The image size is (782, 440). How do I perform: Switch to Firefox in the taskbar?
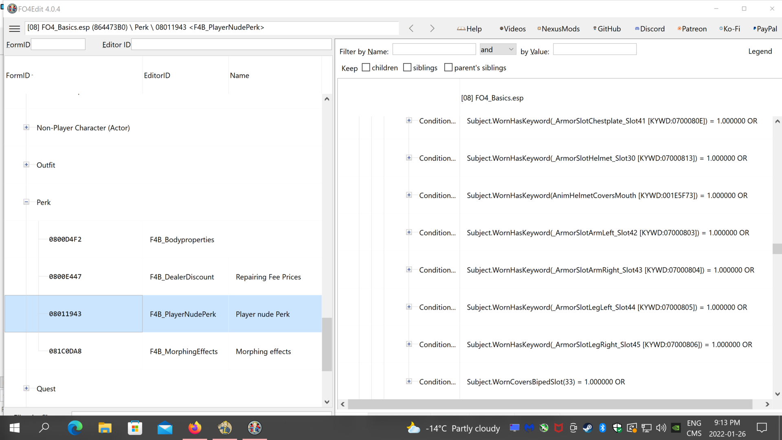click(x=195, y=428)
